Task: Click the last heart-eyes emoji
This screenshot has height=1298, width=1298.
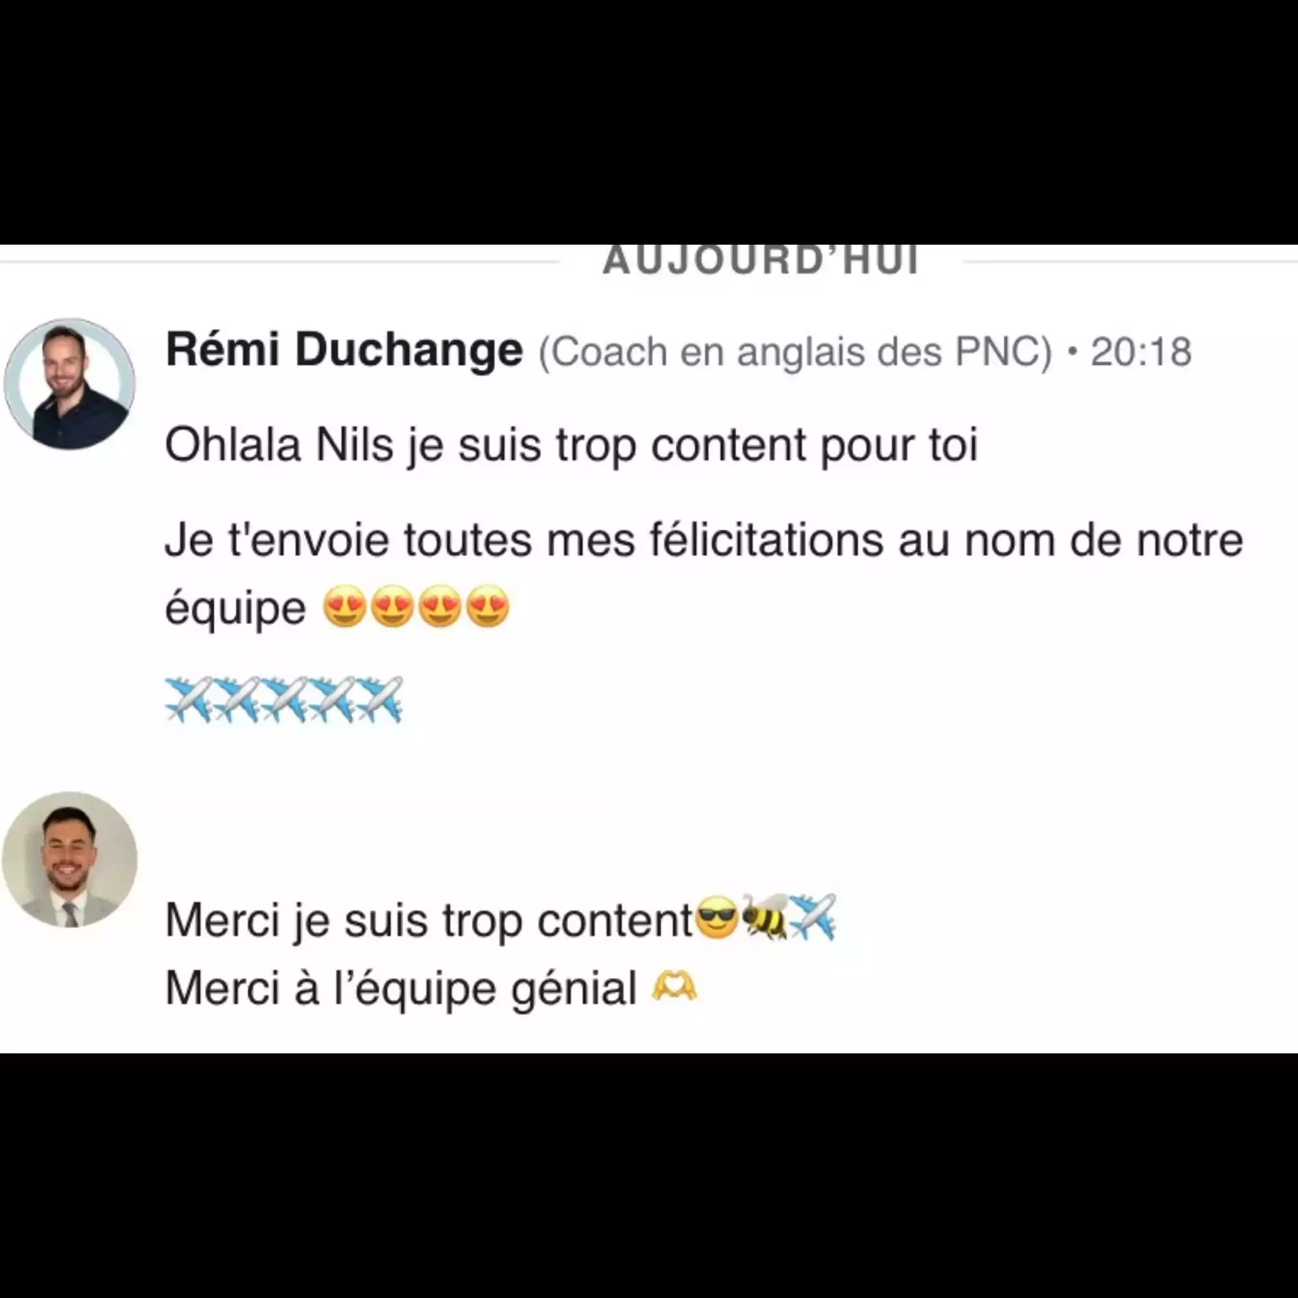Action: point(488,607)
